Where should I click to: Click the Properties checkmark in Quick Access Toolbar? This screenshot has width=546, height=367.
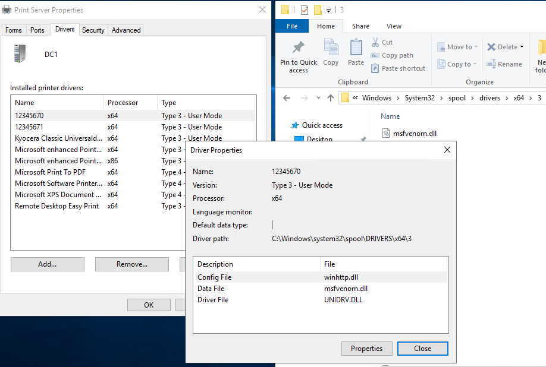coord(305,10)
